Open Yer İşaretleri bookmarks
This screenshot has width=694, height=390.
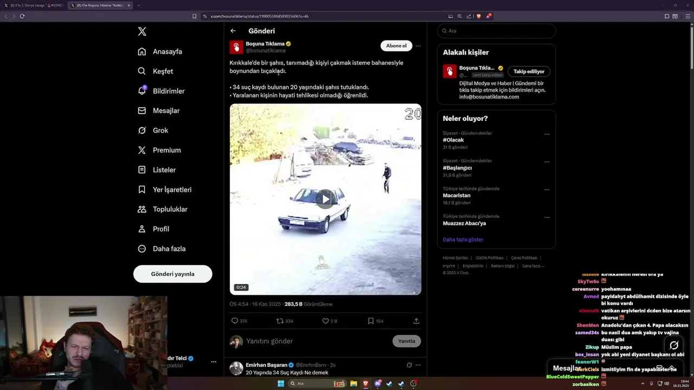[165, 190]
